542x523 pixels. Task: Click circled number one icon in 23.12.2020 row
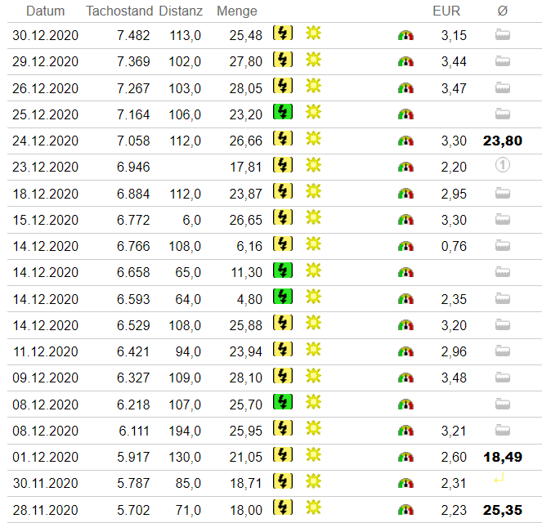(503, 166)
